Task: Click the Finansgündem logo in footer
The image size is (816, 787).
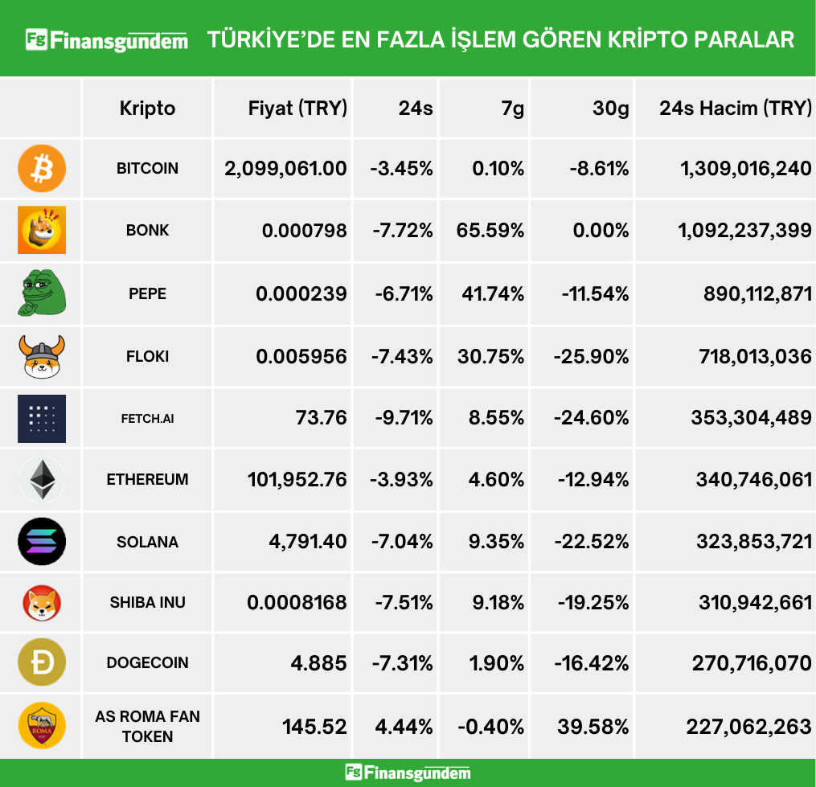Action: tap(408, 773)
